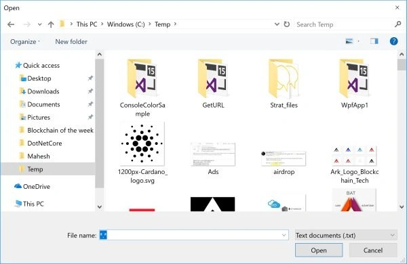
Task: Click the forward navigation arrow
Action: [26, 24]
